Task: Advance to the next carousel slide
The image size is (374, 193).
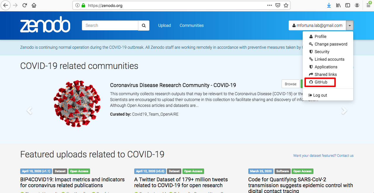Action: (344, 110)
